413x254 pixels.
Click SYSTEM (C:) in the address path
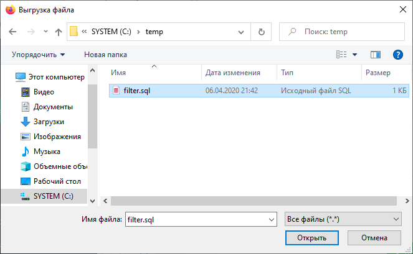pyautogui.click(x=111, y=32)
